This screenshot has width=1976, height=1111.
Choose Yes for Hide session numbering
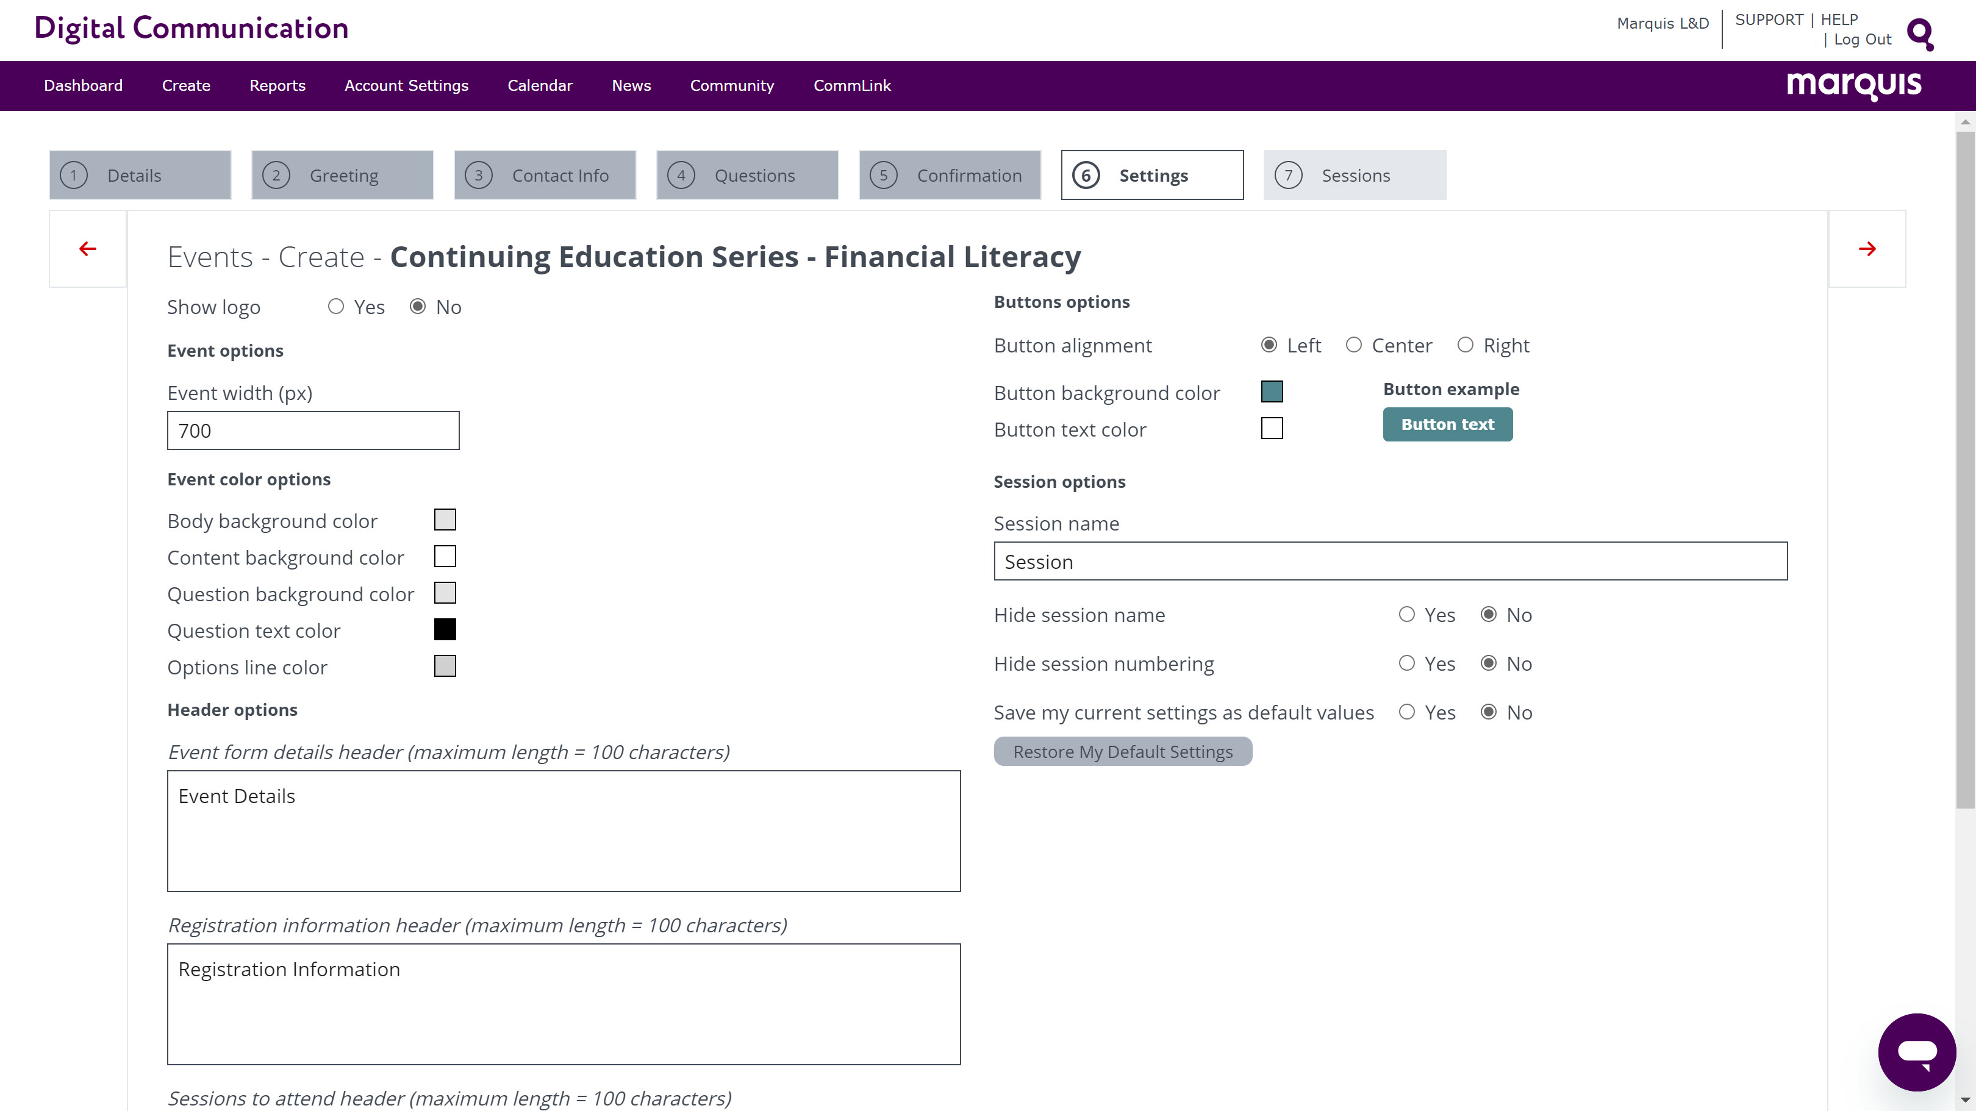[x=1406, y=663]
